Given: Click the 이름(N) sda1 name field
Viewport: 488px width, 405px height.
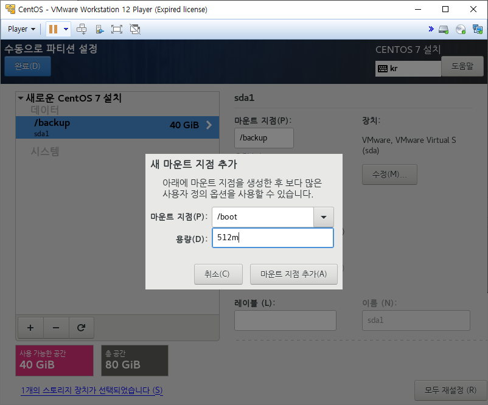Looking at the screenshot, I should pyautogui.click(x=416, y=320).
